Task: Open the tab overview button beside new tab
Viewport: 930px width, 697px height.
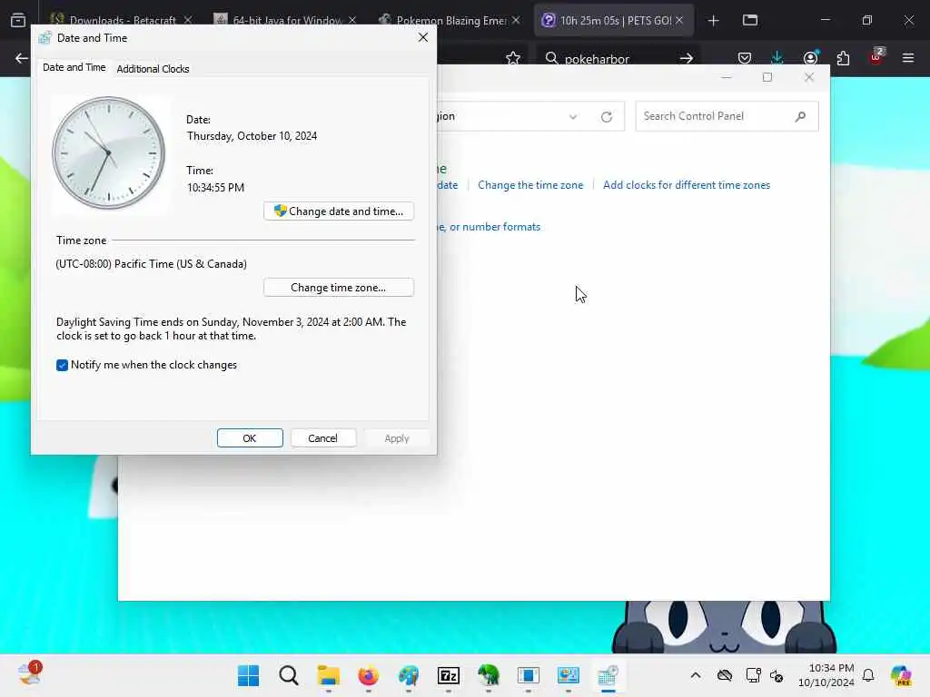Action: coord(750,20)
